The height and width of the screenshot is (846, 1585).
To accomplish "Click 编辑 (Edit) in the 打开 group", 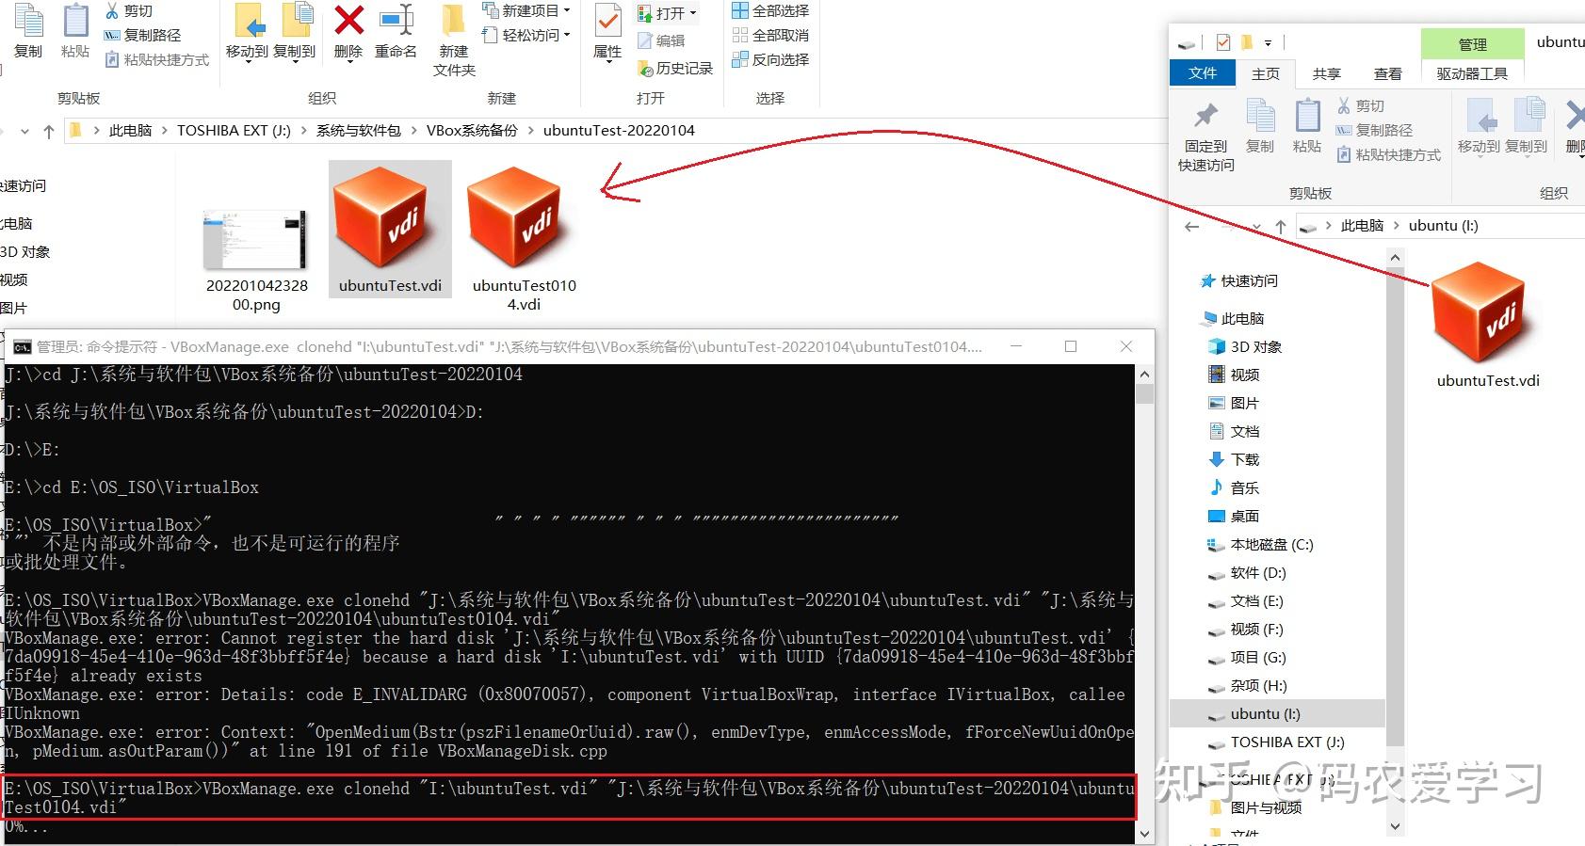I will tap(661, 40).
